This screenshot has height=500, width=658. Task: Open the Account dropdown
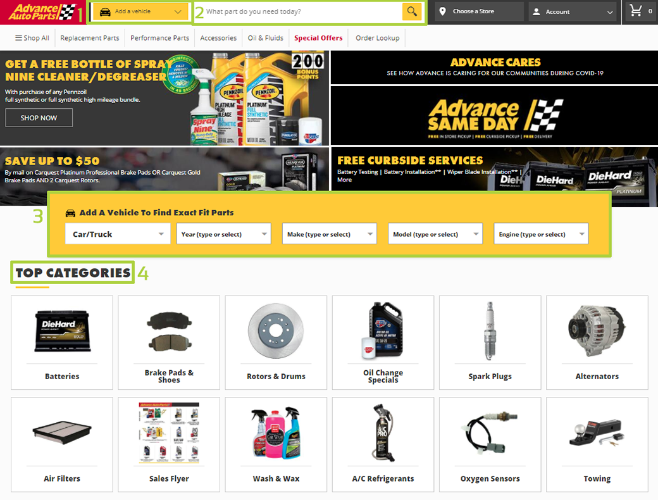[x=571, y=11]
